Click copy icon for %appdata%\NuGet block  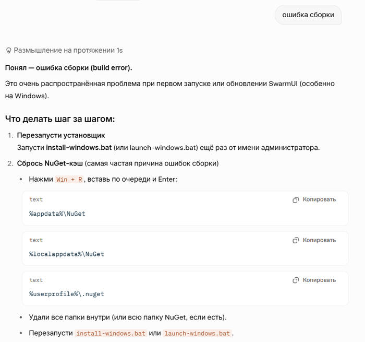[296, 200]
